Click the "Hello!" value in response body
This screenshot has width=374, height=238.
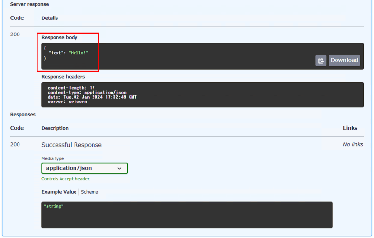point(78,53)
